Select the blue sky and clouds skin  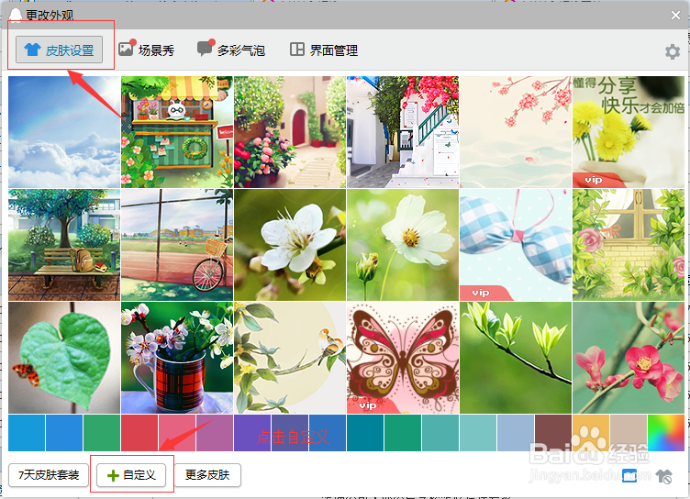coord(64,132)
